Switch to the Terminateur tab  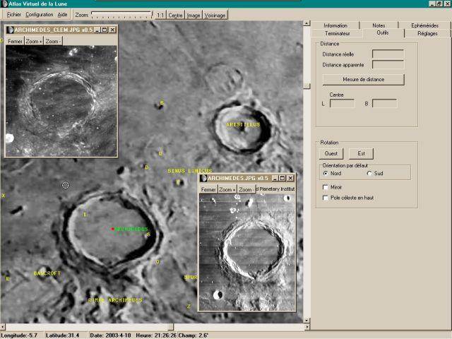(x=338, y=33)
